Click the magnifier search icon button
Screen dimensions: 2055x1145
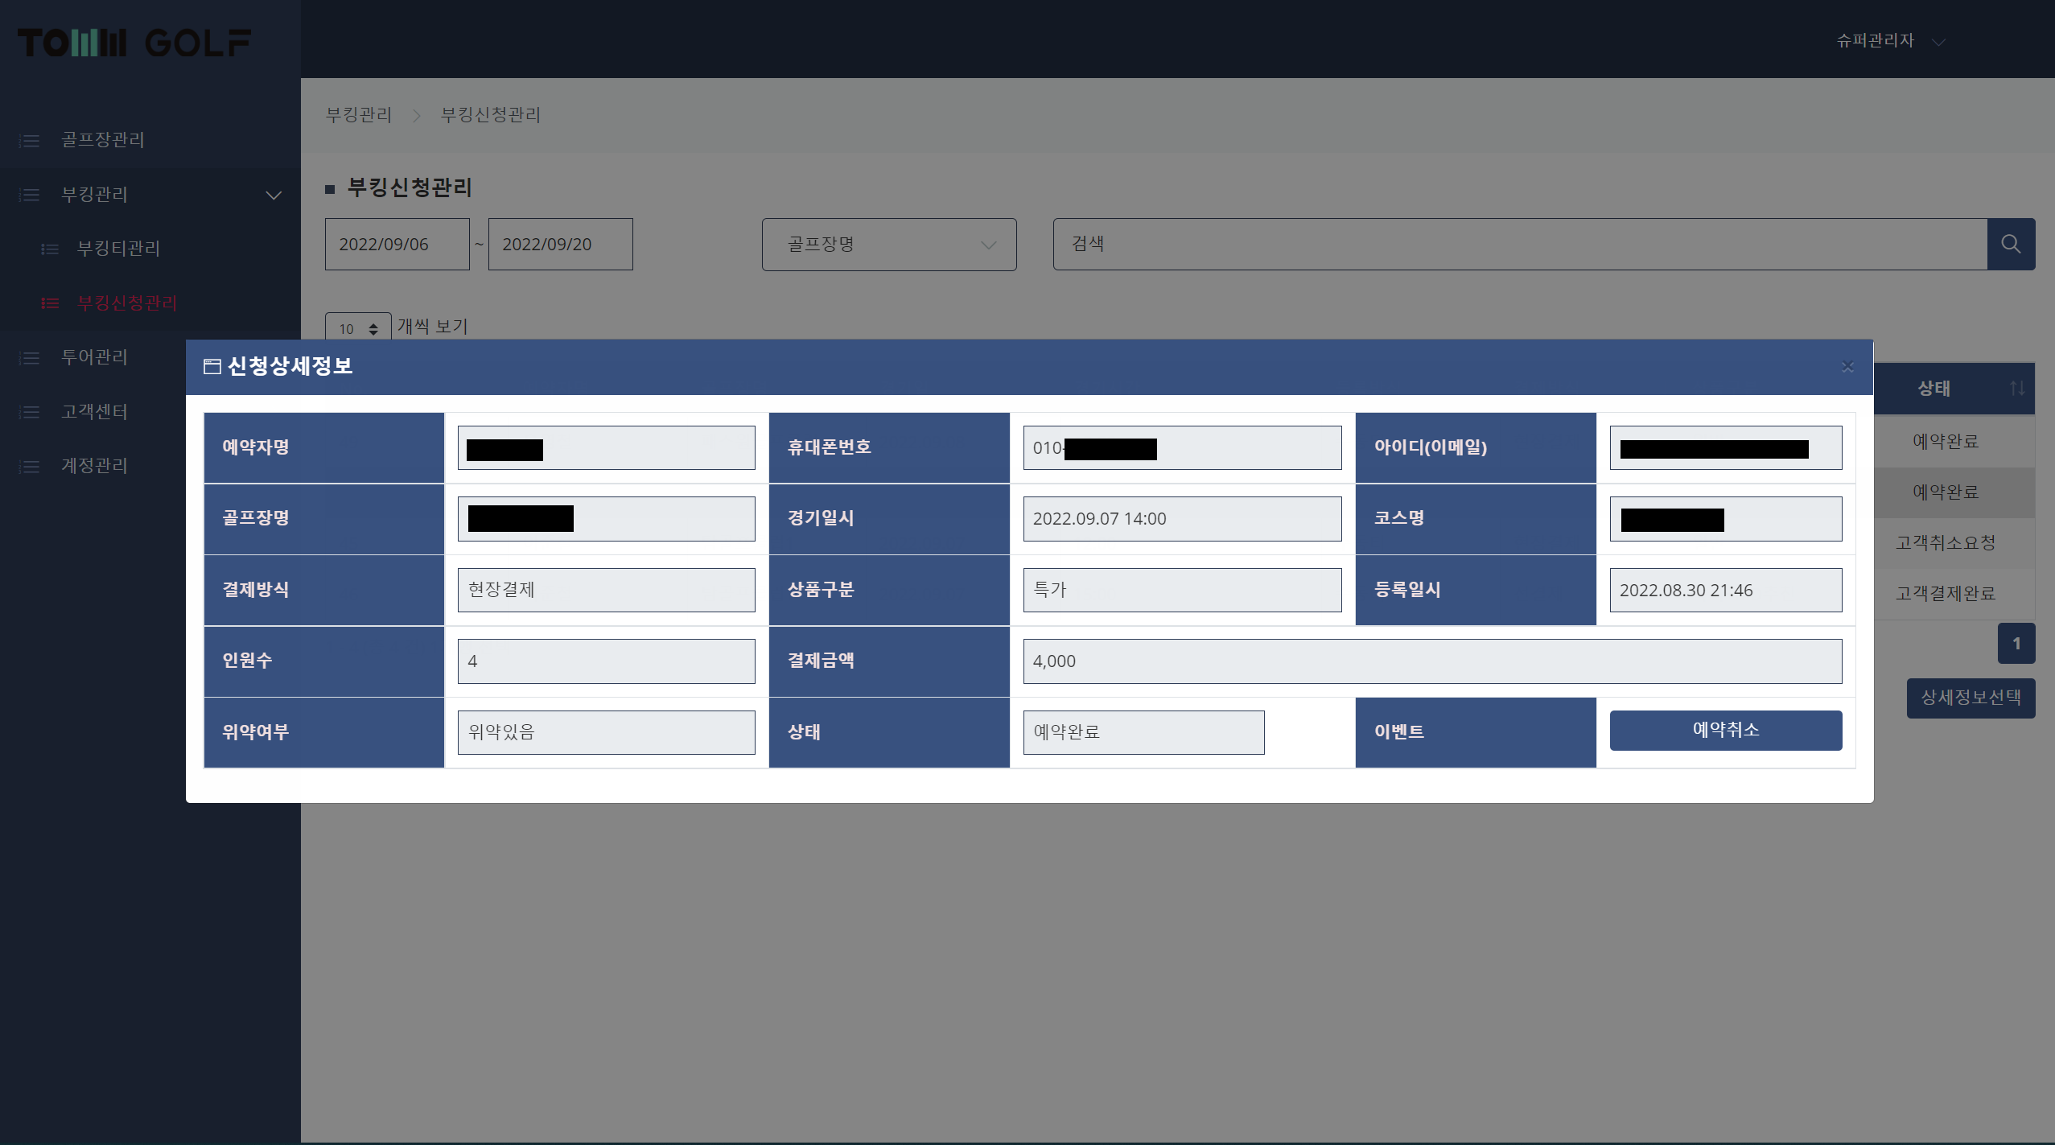click(x=2010, y=244)
